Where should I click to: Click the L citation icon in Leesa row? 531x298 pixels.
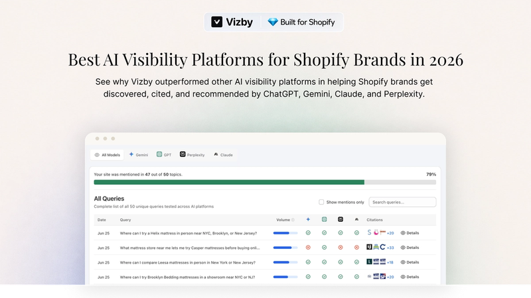[x=369, y=262]
